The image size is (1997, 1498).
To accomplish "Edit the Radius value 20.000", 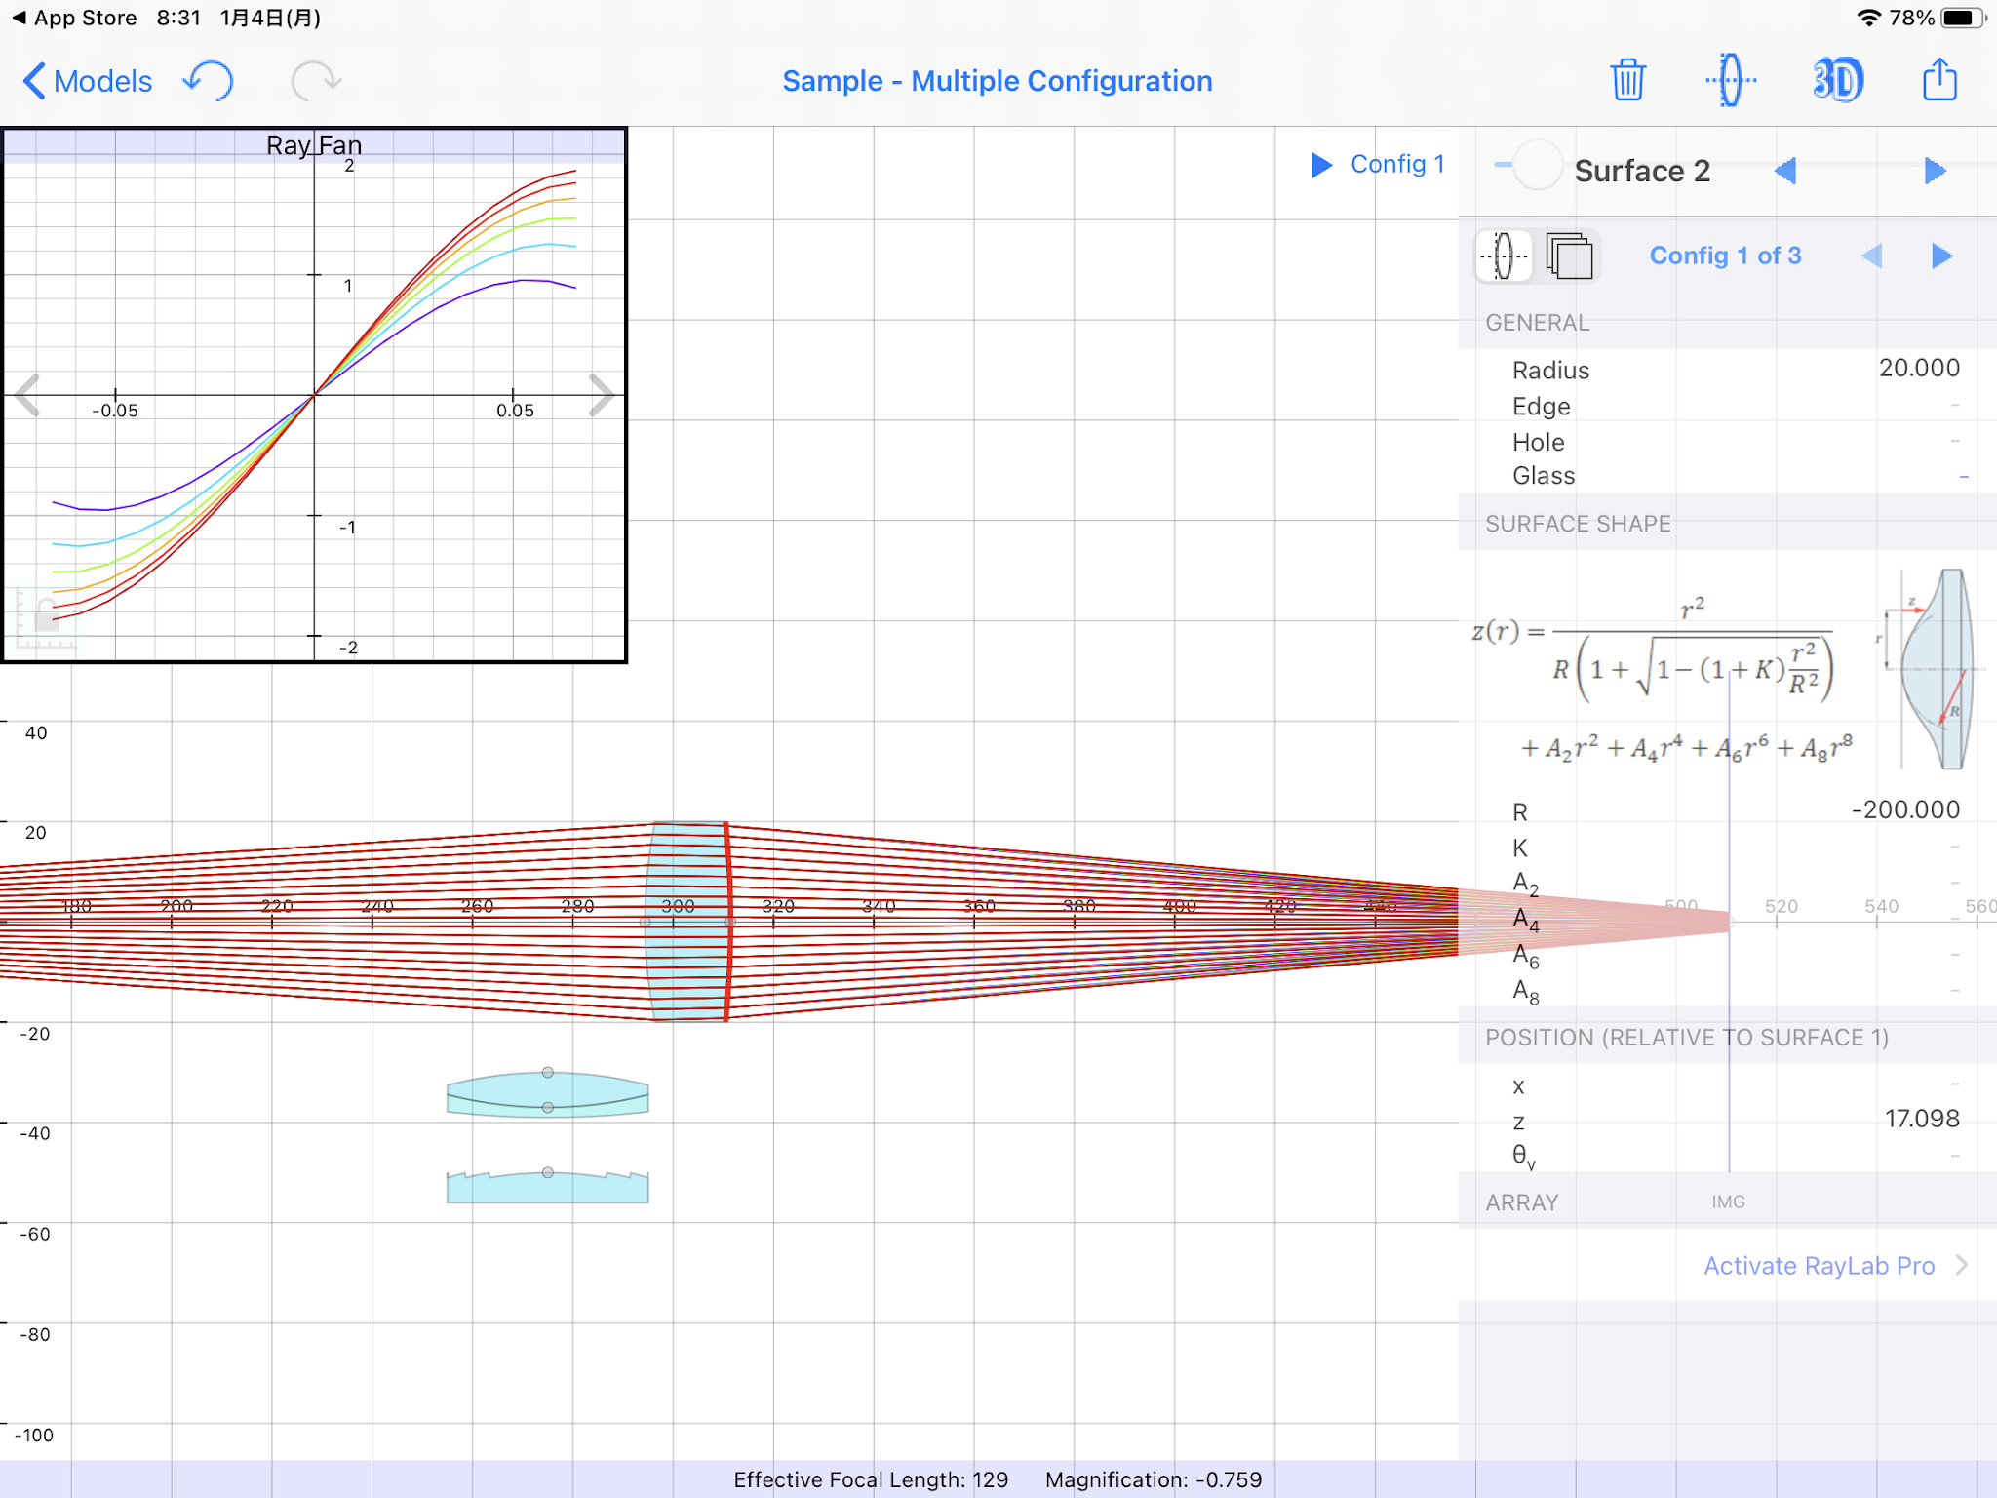I will click(x=1918, y=369).
